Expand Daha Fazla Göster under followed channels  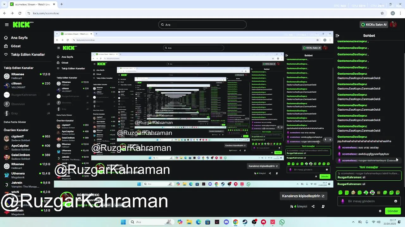pos(15,122)
